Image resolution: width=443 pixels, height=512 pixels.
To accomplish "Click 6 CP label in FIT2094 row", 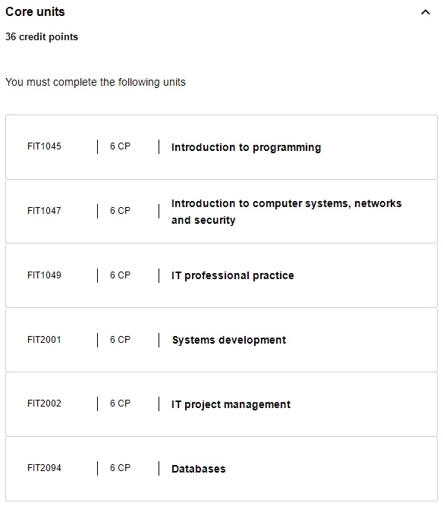I will pyautogui.click(x=120, y=468).
